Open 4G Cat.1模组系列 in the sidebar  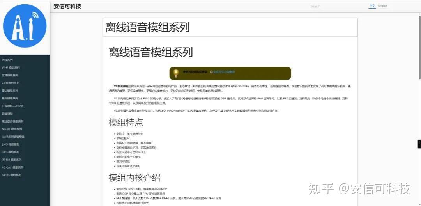click(12, 167)
